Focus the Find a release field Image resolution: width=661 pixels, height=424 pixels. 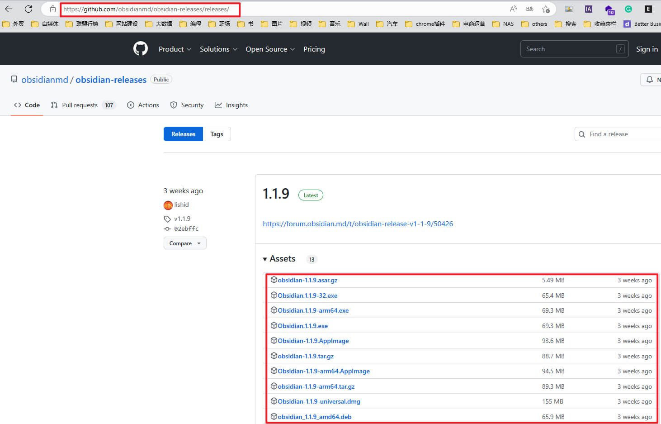click(618, 134)
